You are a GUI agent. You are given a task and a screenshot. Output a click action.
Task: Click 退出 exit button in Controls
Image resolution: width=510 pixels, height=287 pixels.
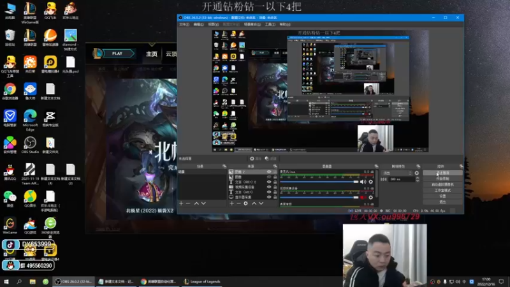point(442,202)
